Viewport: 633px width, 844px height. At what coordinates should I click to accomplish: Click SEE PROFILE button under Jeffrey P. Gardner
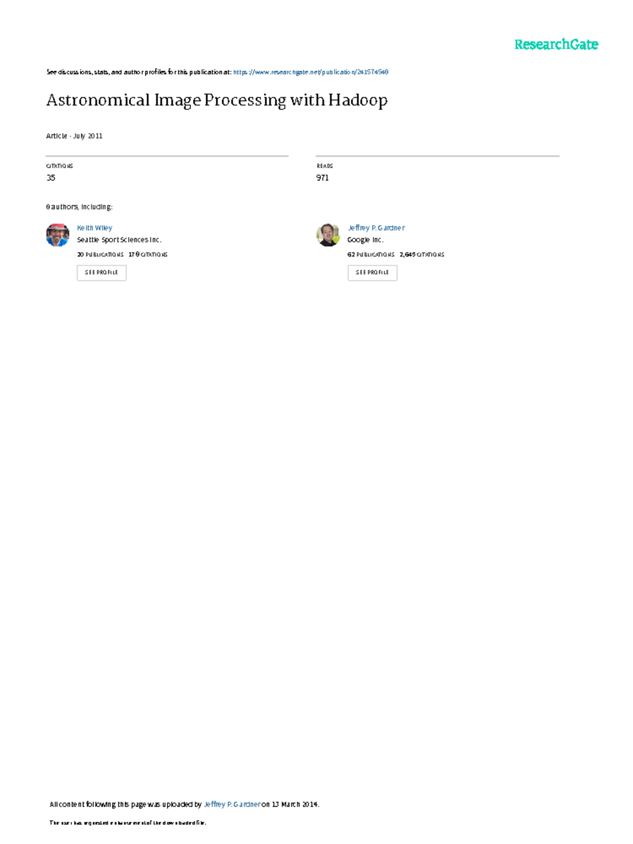[x=372, y=273]
